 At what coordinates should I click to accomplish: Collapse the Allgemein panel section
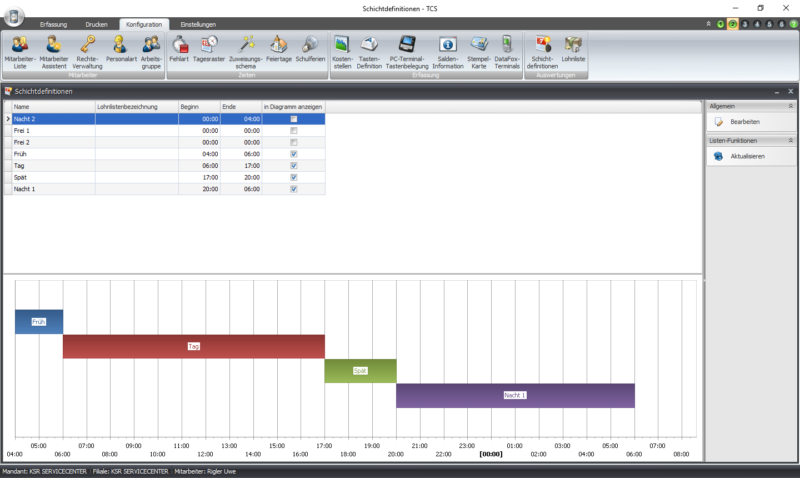click(x=791, y=106)
